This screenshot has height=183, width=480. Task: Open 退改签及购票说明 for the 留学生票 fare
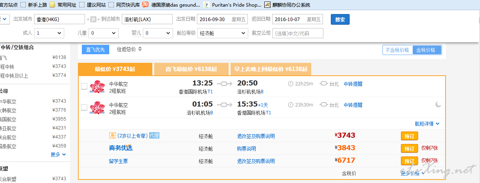point(256,161)
